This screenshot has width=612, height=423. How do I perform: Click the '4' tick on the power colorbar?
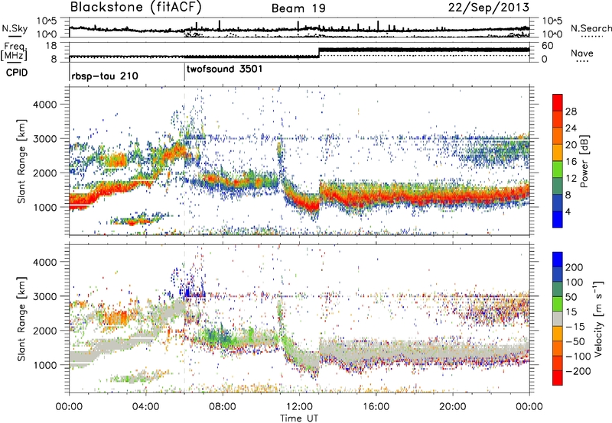tap(568, 211)
